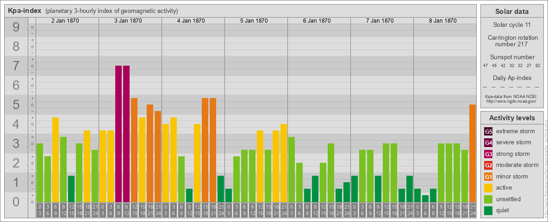The image size is (548, 222).
Task: Click the G4 severe storm badge
Action: (488, 143)
